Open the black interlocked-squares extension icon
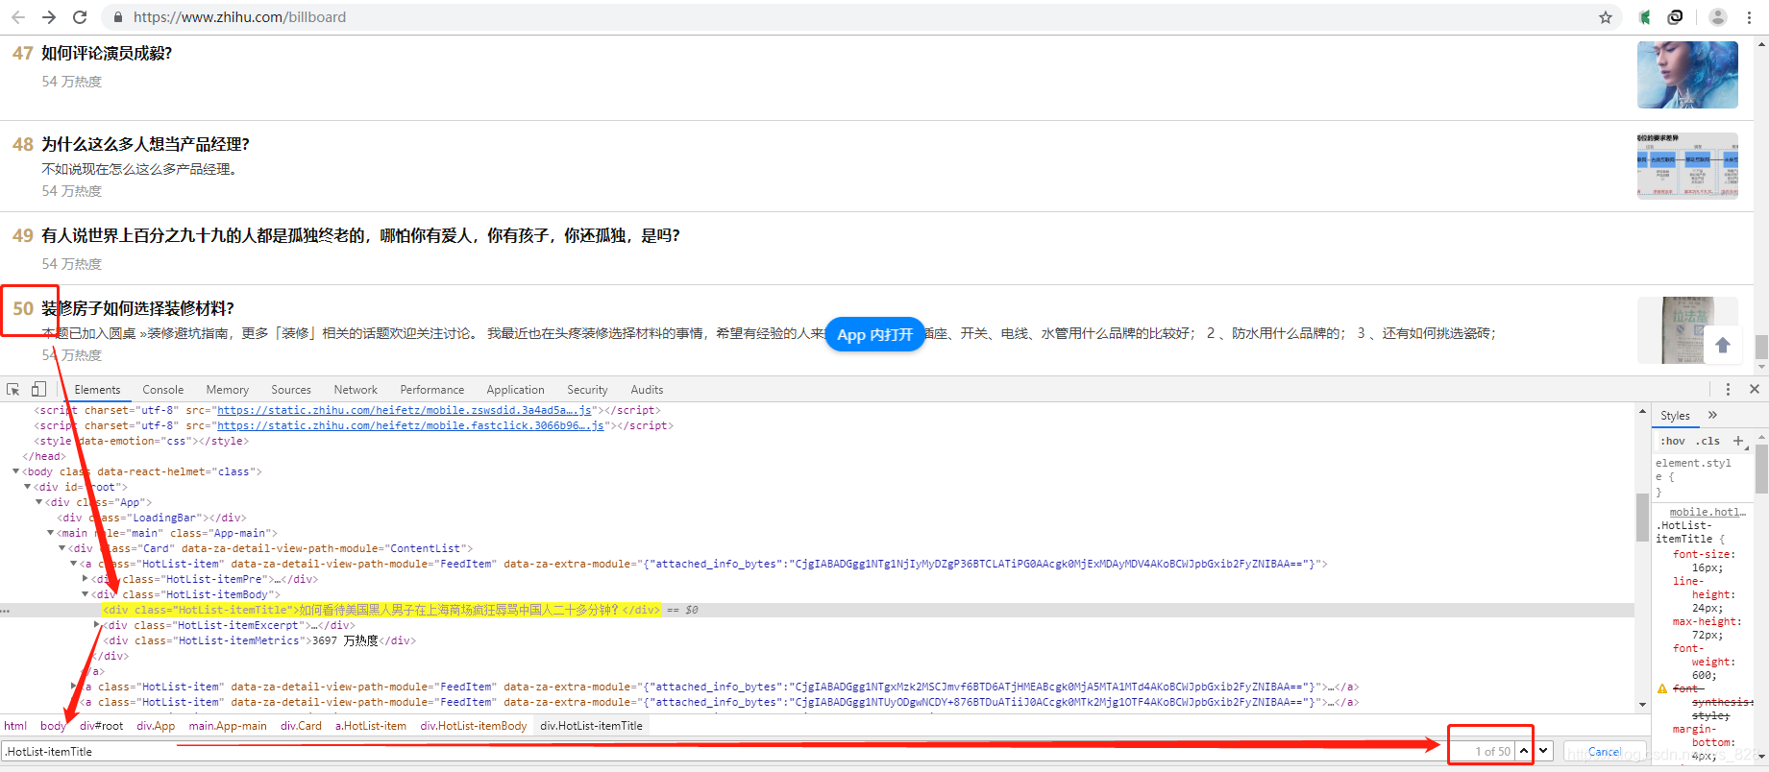 pos(1675,17)
